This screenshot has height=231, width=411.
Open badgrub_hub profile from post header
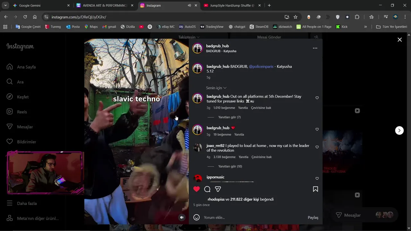pyautogui.click(x=217, y=46)
